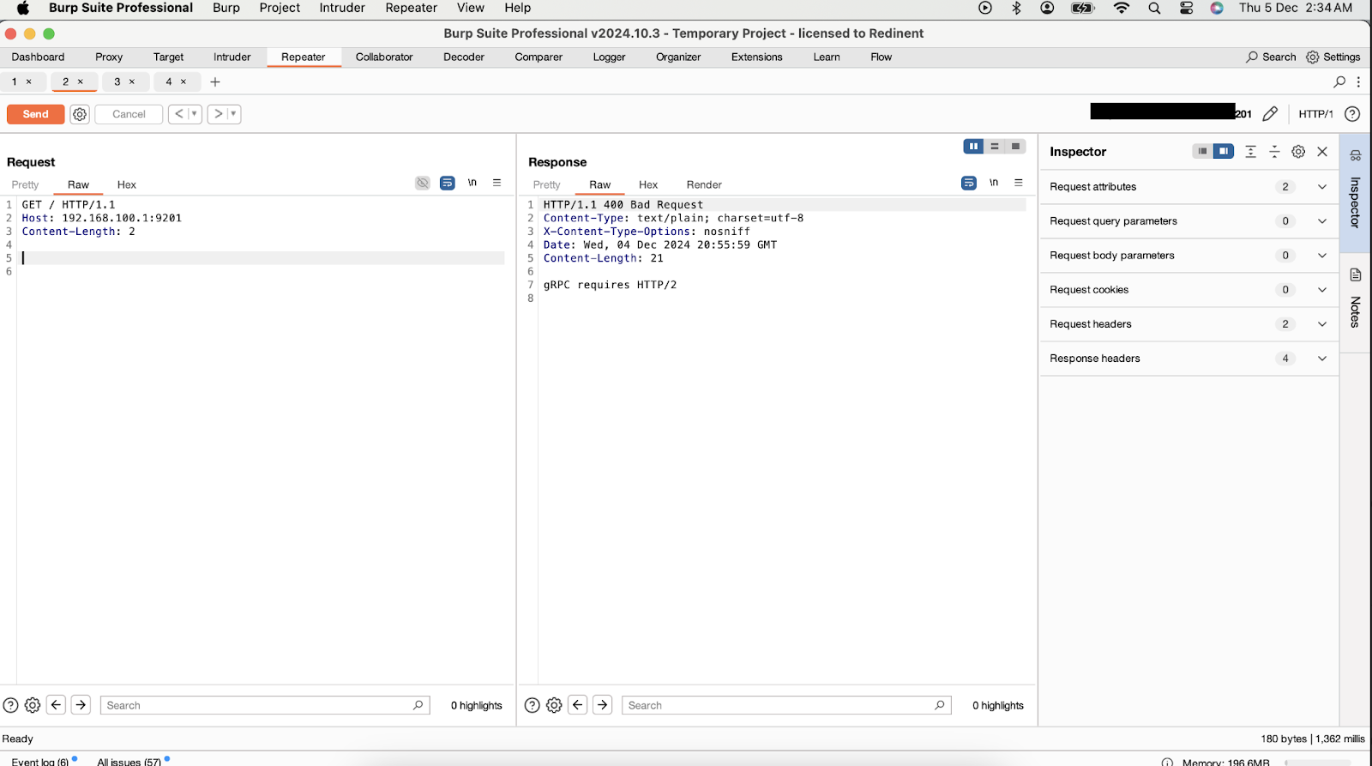
Task: Switch Response view to Render tab
Action: tap(704, 184)
